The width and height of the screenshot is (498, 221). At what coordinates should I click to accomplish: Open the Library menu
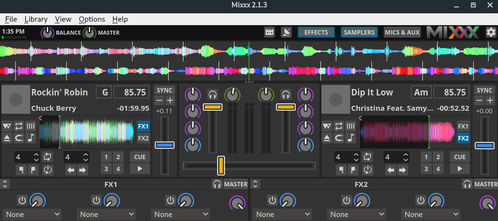click(36, 19)
